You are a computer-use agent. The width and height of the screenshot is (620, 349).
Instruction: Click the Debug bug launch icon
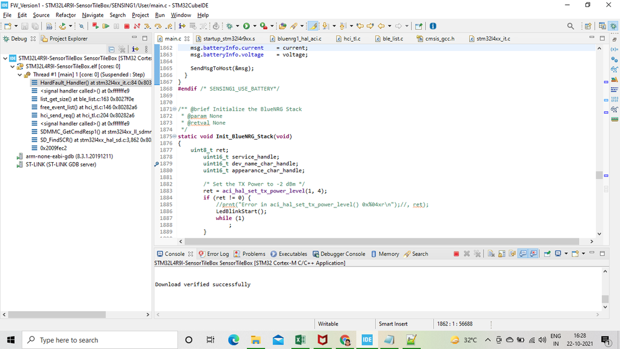tap(230, 26)
